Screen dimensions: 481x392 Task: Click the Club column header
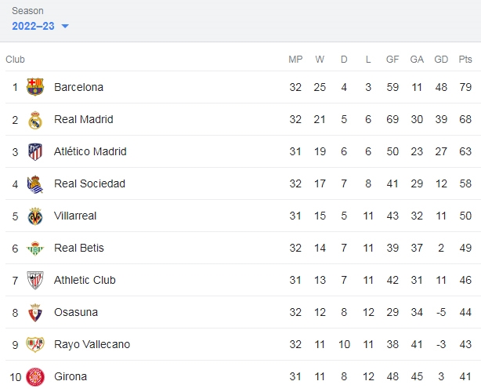(x=15, y=60)
